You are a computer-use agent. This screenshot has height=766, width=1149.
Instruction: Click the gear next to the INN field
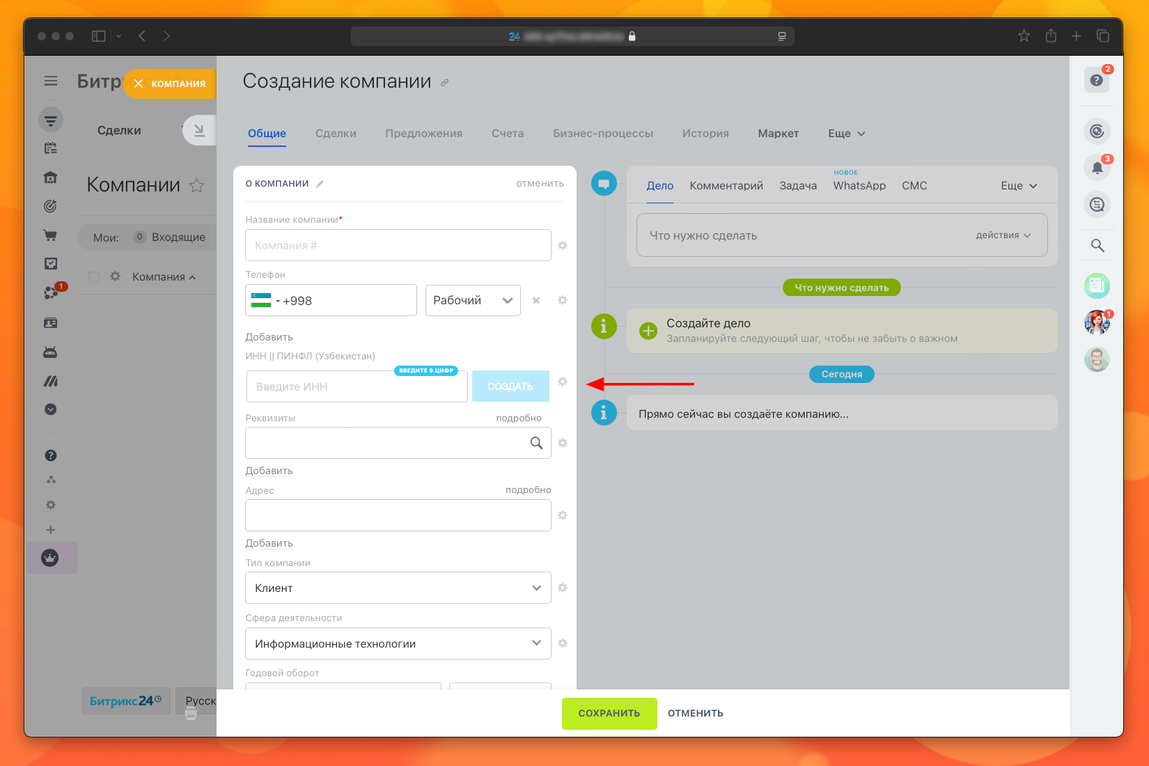click(563, 382)
